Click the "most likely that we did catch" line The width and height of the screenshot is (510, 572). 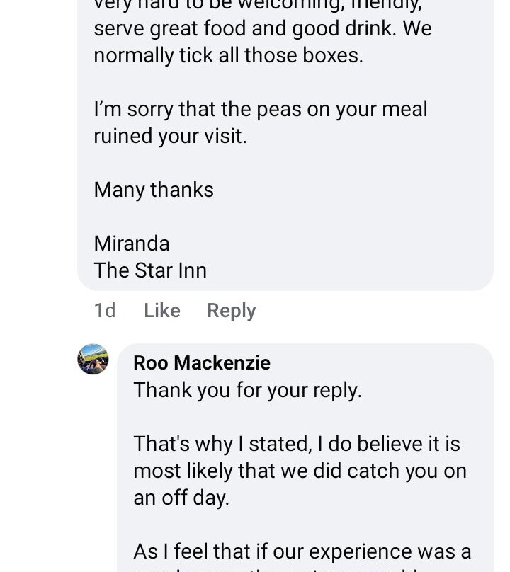tap(300, 471)
